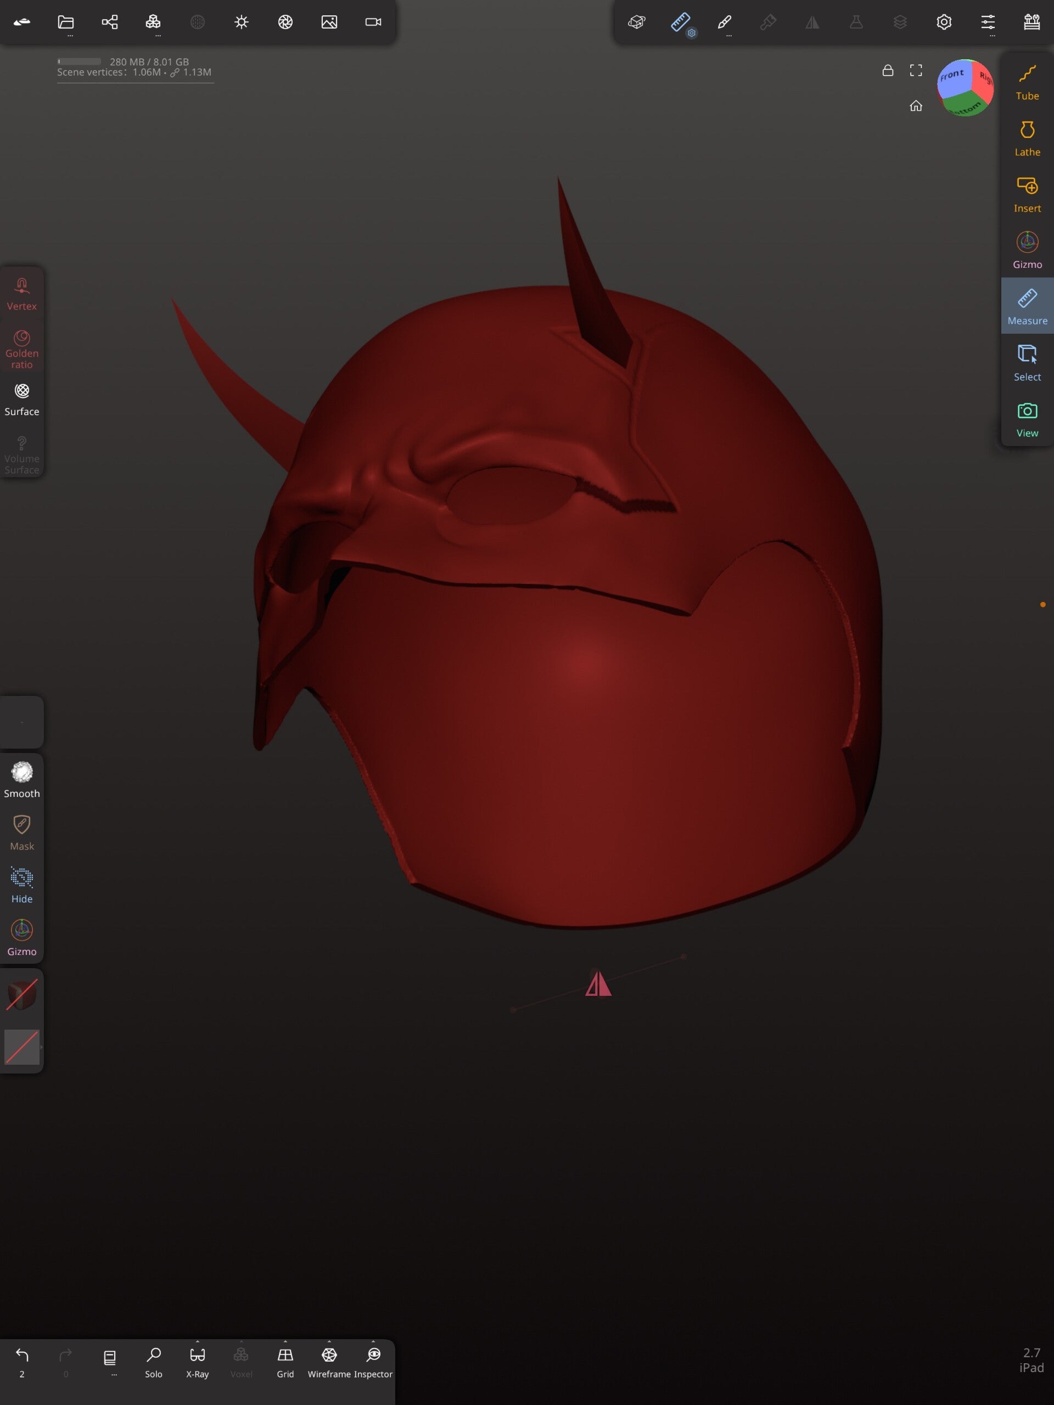This screenshot has height=1405, width=1054.
Task: Select the Hide tool
Action: pyautogui.click(x=21, y=885)
